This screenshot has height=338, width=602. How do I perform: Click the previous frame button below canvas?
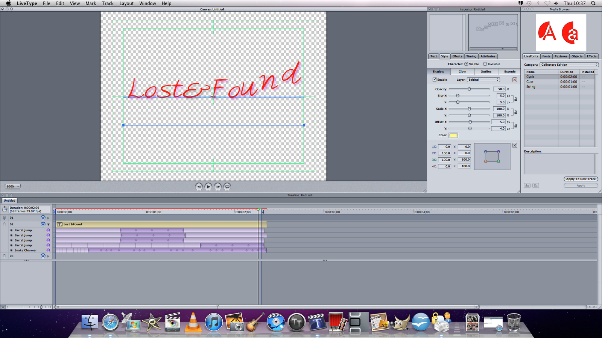(199, 187)
